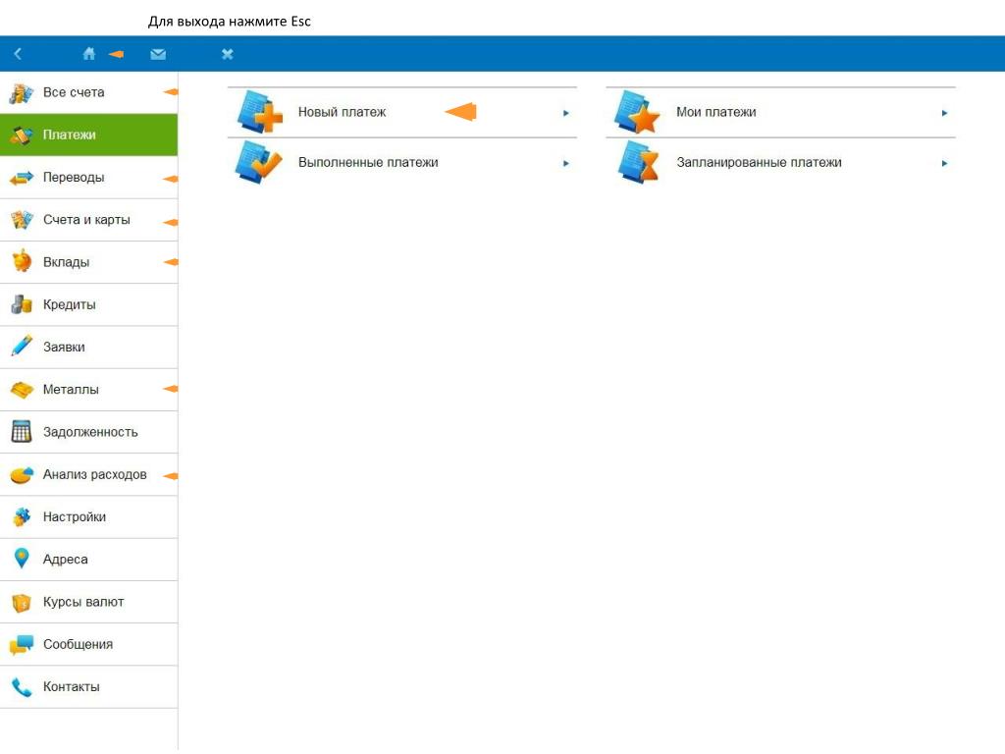The height and width of the screenshot is (754, 1005).
Task: Open the Заявки menu item
Action: (88, 347)
